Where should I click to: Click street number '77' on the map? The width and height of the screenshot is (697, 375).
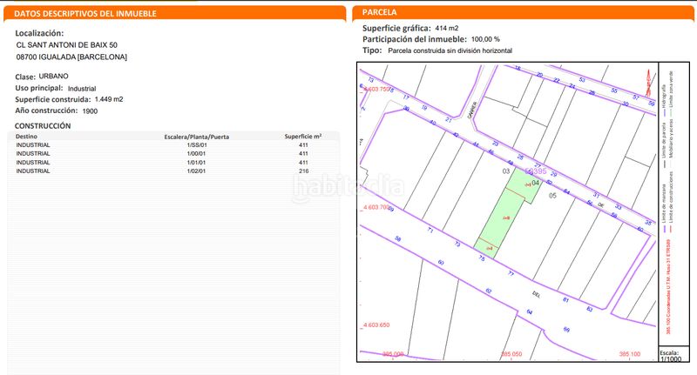point(511,274)
